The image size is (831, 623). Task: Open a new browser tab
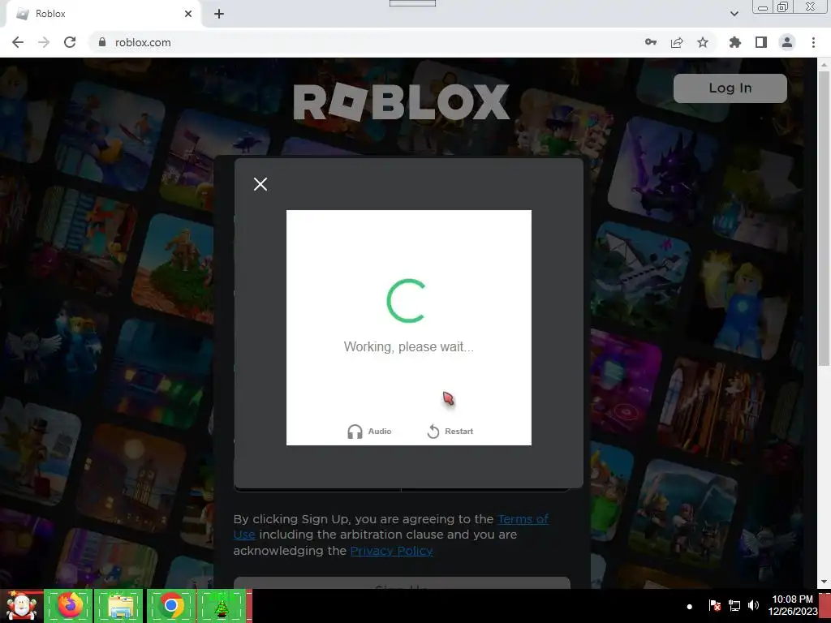click(x=219, y=14)
